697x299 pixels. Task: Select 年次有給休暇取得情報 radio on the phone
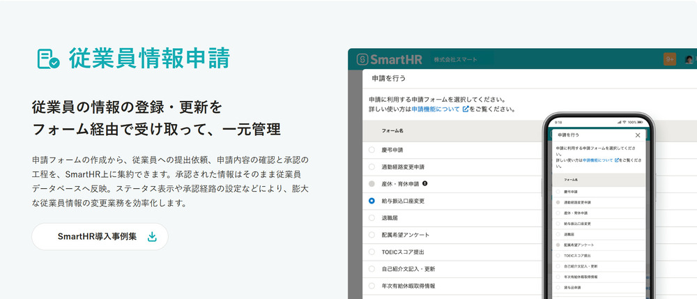(x=558, y=277)
